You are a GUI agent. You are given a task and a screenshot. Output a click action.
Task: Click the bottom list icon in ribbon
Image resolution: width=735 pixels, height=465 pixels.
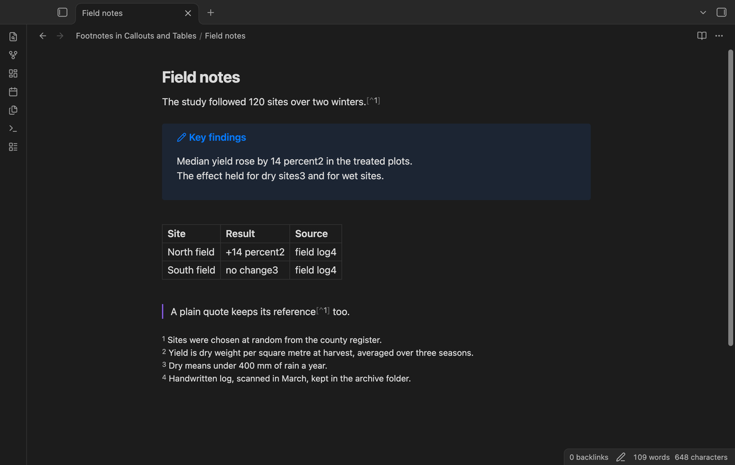pyautogui.click(x=13, y=147)
